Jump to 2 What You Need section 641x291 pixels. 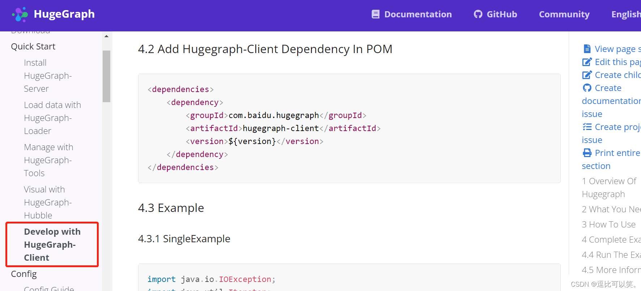coord(611,209)
